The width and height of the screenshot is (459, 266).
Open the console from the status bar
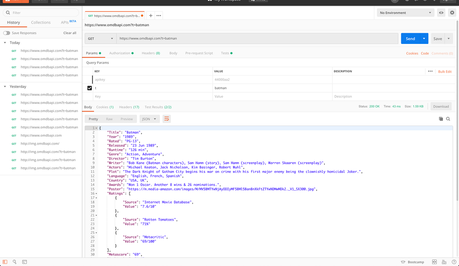coord(24,262)
